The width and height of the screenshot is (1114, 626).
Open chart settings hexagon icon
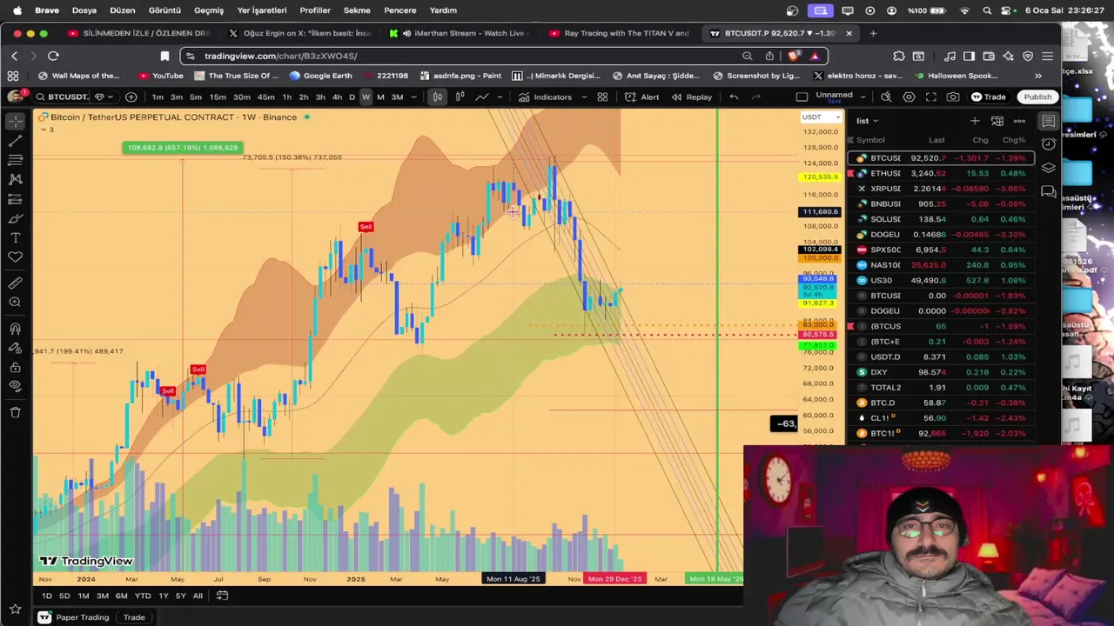point(909,97)
